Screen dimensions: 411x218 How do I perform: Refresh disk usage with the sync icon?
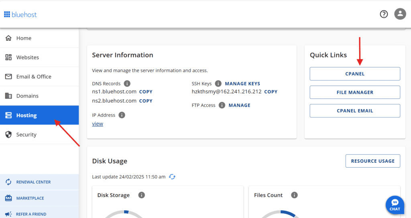(172, 177)
